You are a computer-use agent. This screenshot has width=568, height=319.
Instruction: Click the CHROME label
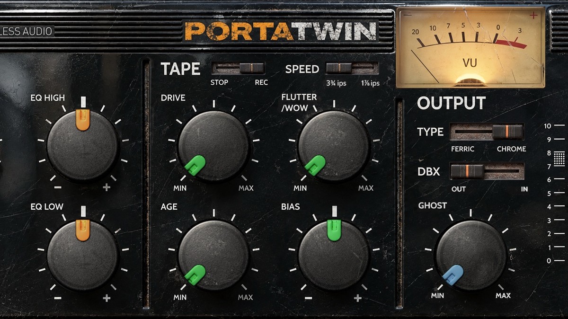(511, 149)
